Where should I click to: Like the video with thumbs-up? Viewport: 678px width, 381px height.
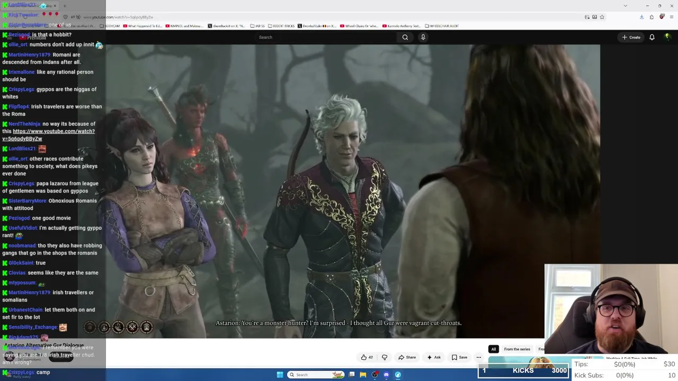pos(367,357)
